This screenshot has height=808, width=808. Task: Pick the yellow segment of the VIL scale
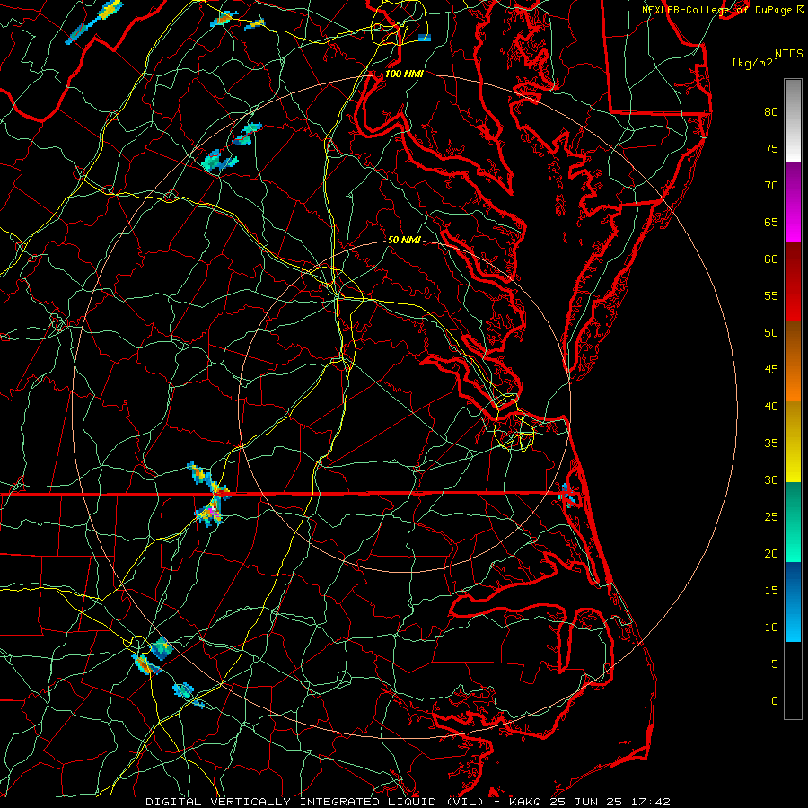pos(793,442)
